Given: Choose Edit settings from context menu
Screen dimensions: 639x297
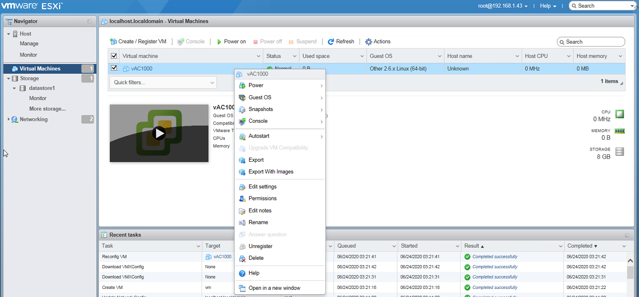Looking at the screenshot, I should 280,187.
